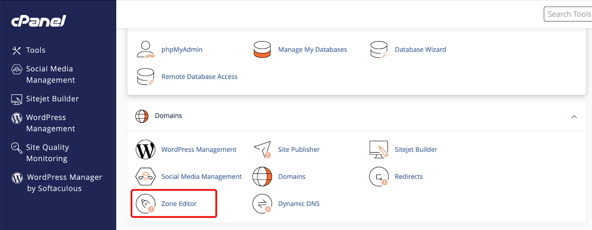Click the Redirects icon

click(379, 177)
